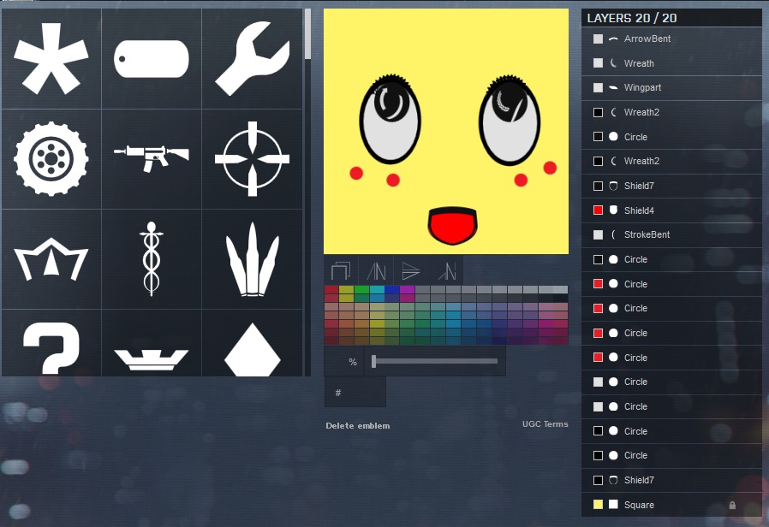
Task: Pick the dog tag shape
Action: [152, 59]
